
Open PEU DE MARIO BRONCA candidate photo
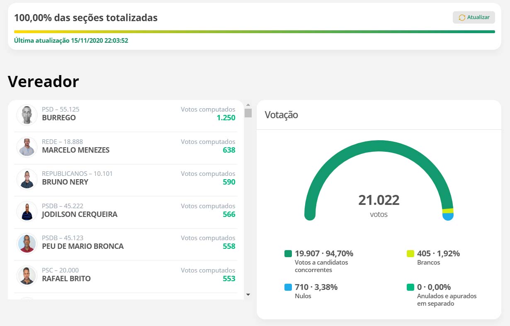point(27,243)
